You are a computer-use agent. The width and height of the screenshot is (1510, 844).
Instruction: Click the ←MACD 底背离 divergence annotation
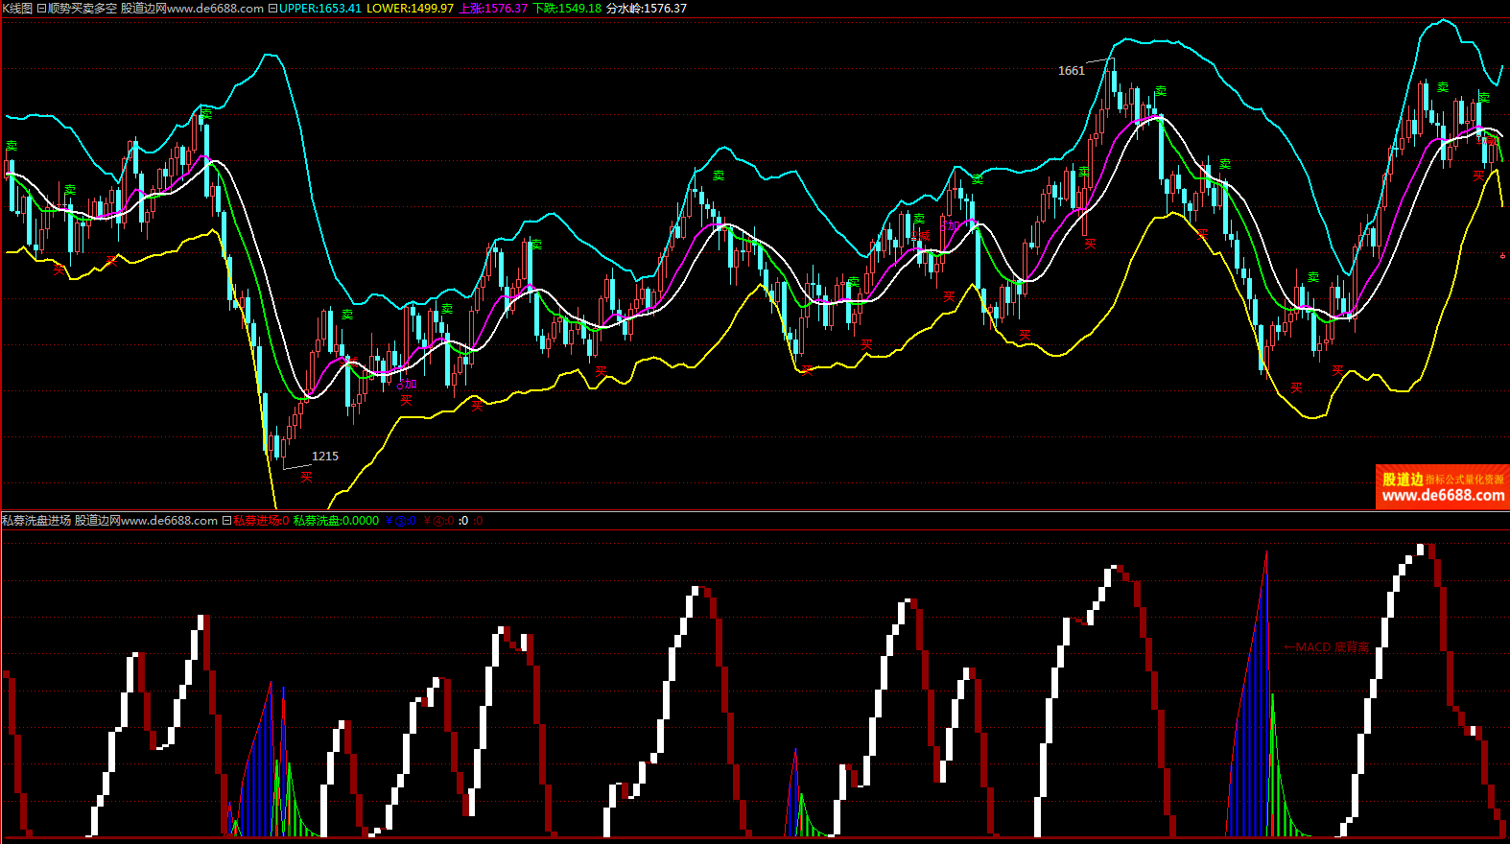(x=1327, y=647)
